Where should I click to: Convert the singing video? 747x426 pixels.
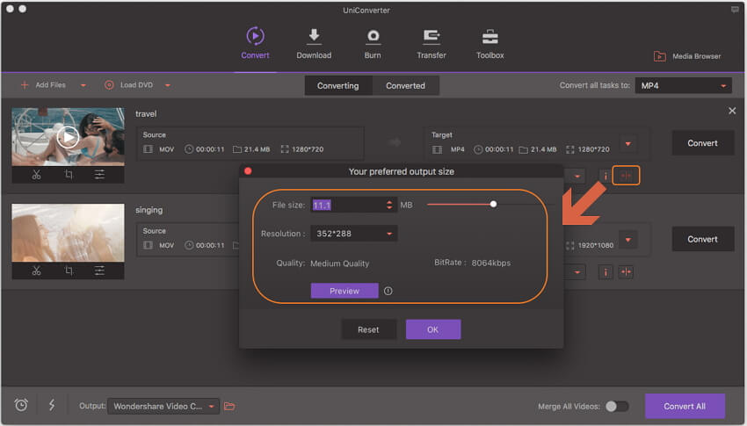tap(703, 240)
